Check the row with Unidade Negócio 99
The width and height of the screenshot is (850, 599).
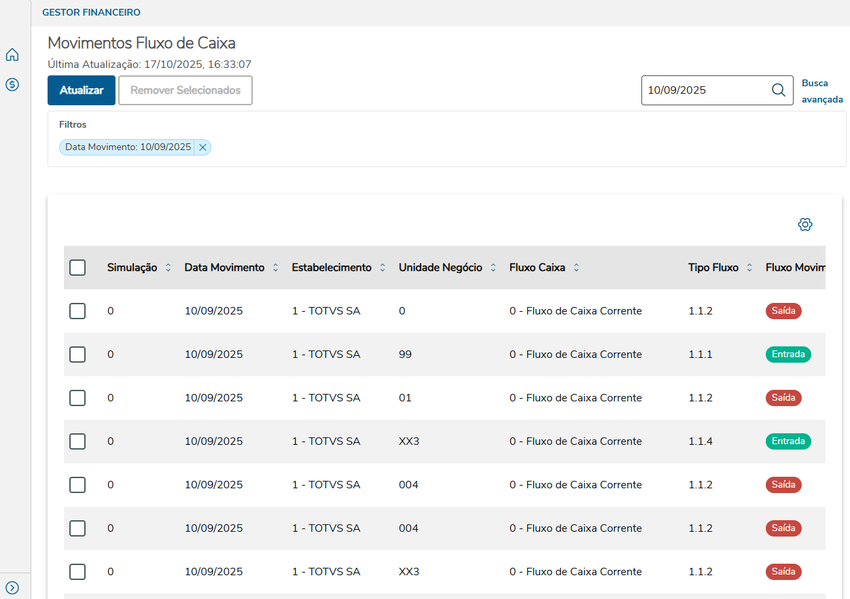pos(77,355)
